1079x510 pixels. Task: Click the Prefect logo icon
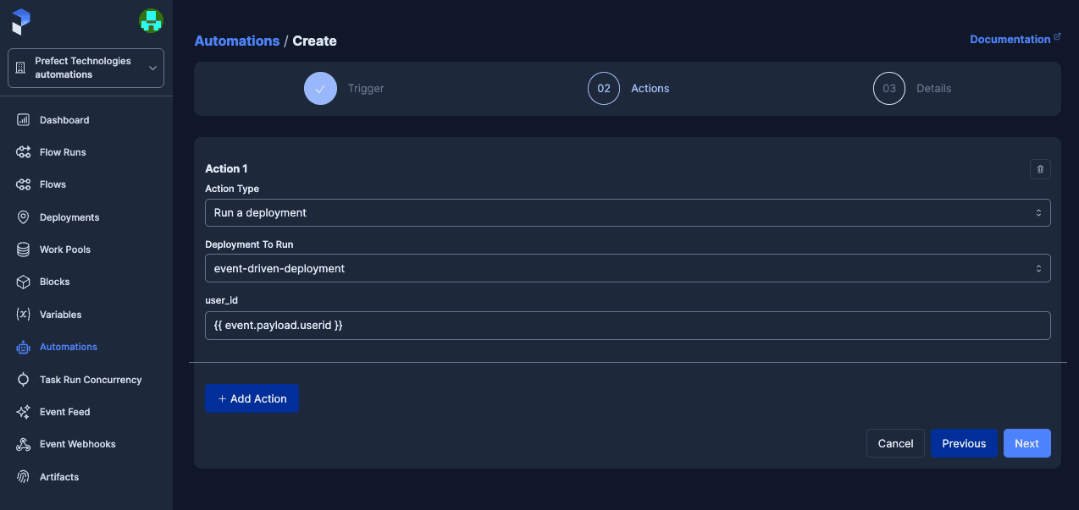tap(21, 22)
